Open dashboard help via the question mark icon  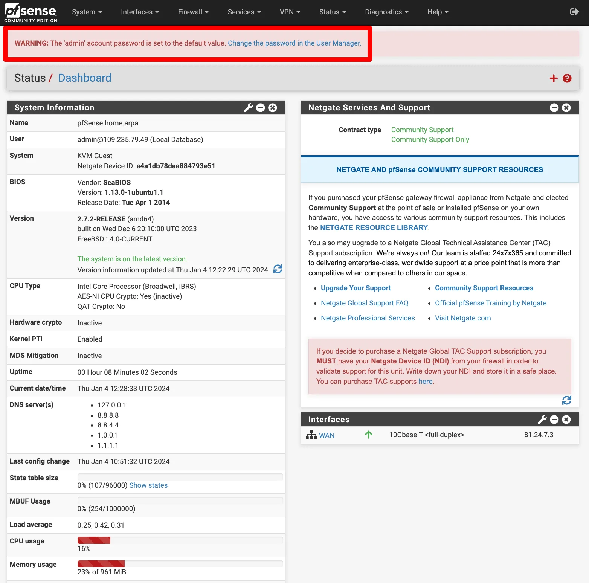tap(567, 78)
